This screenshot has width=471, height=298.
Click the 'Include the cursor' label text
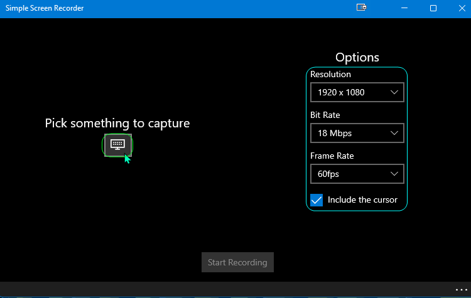tap(362, 200)
